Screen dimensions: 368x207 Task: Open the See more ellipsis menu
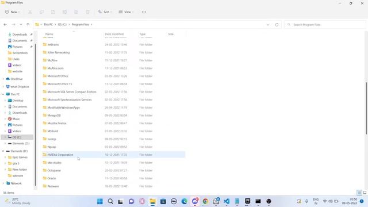[x=144, y=12]
